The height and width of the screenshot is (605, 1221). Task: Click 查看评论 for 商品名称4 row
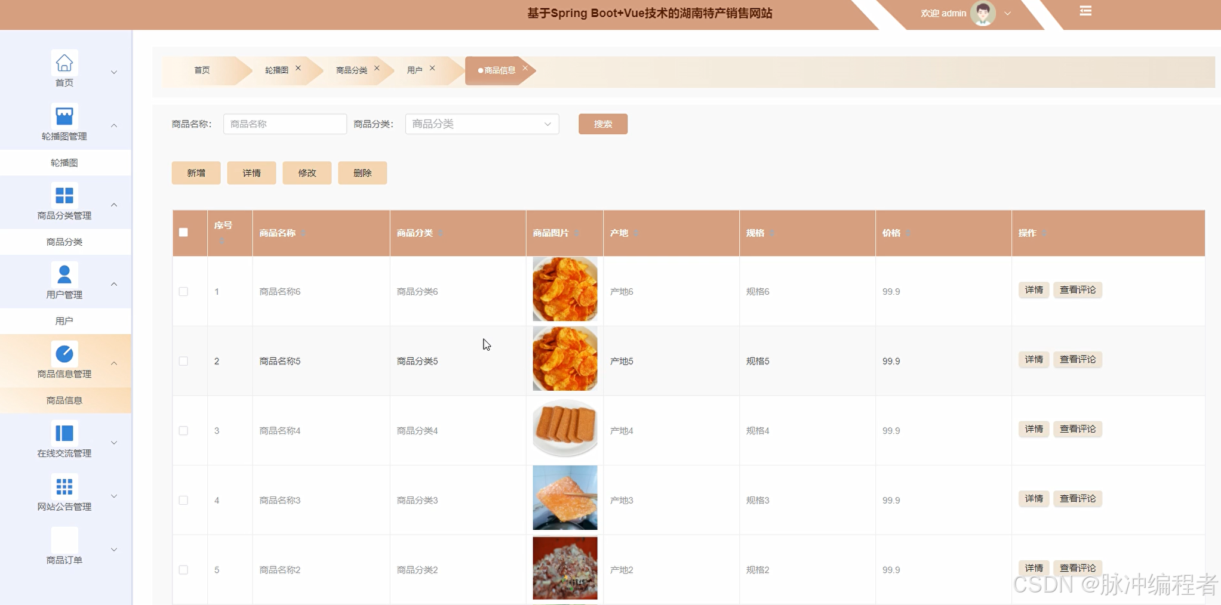tap(1078, 429)
